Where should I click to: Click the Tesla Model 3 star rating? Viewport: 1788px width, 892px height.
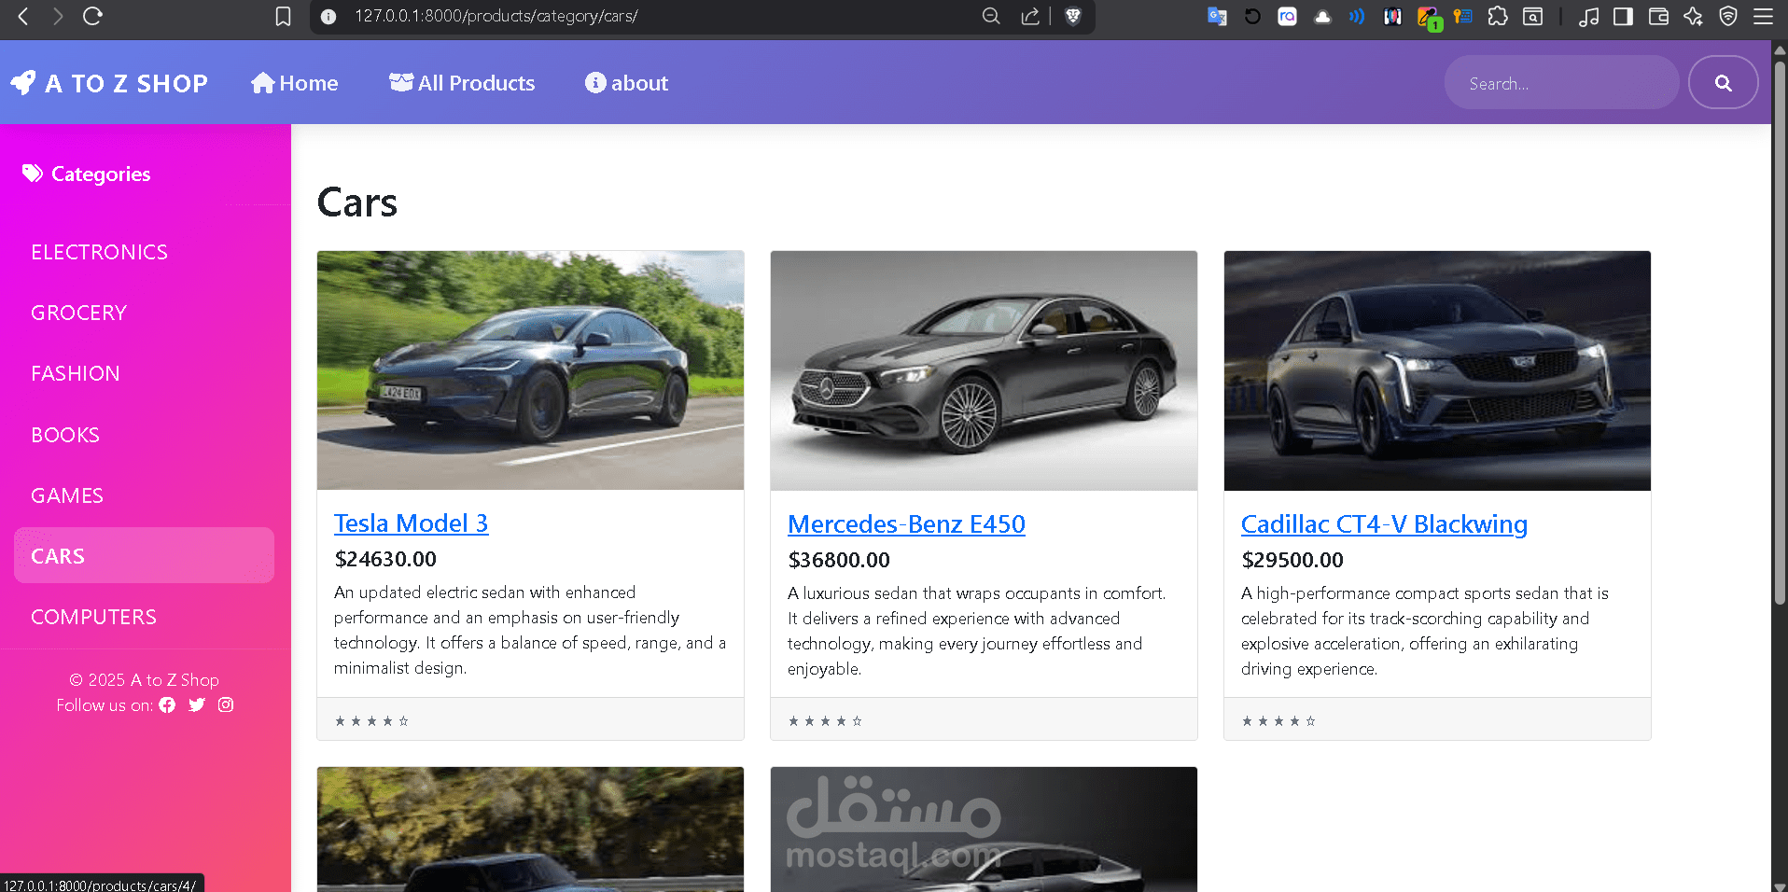click(371, 721)
